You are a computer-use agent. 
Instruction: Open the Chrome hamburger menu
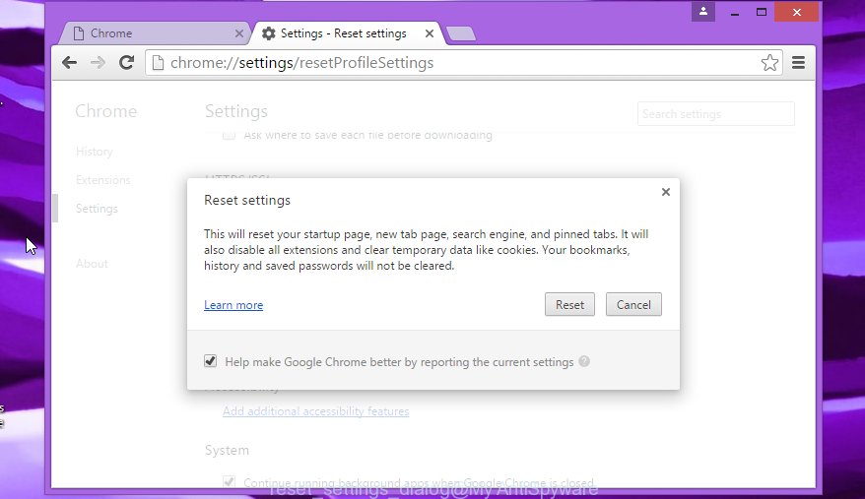pyautogui.click(x=798, y=62)
